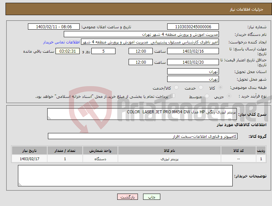The width and height of the screenshot is (272, 206).
Task: Click the response deadline date 1403/02/16
Action: (x=193, y=51)
